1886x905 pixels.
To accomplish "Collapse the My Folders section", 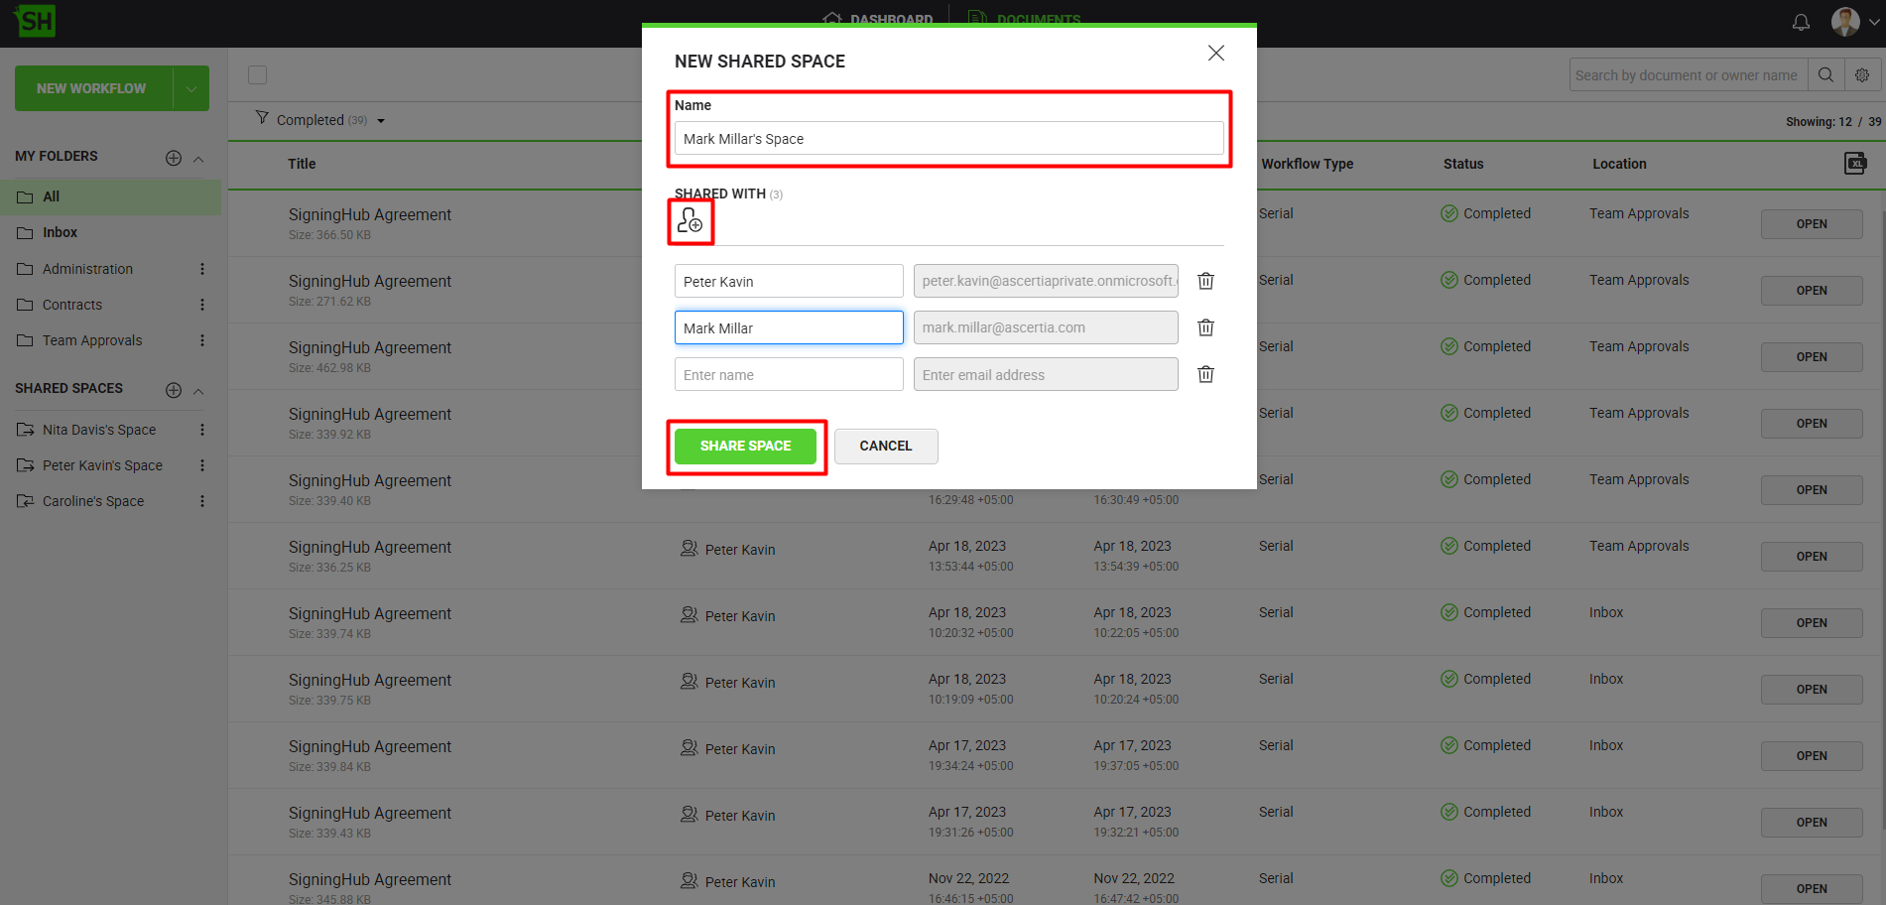I will (198, 159).
